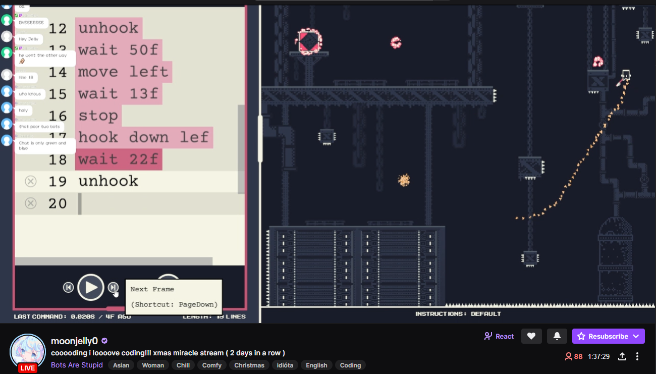Select the Chill tag
The image size is (656, 374).
click(183, 365)
